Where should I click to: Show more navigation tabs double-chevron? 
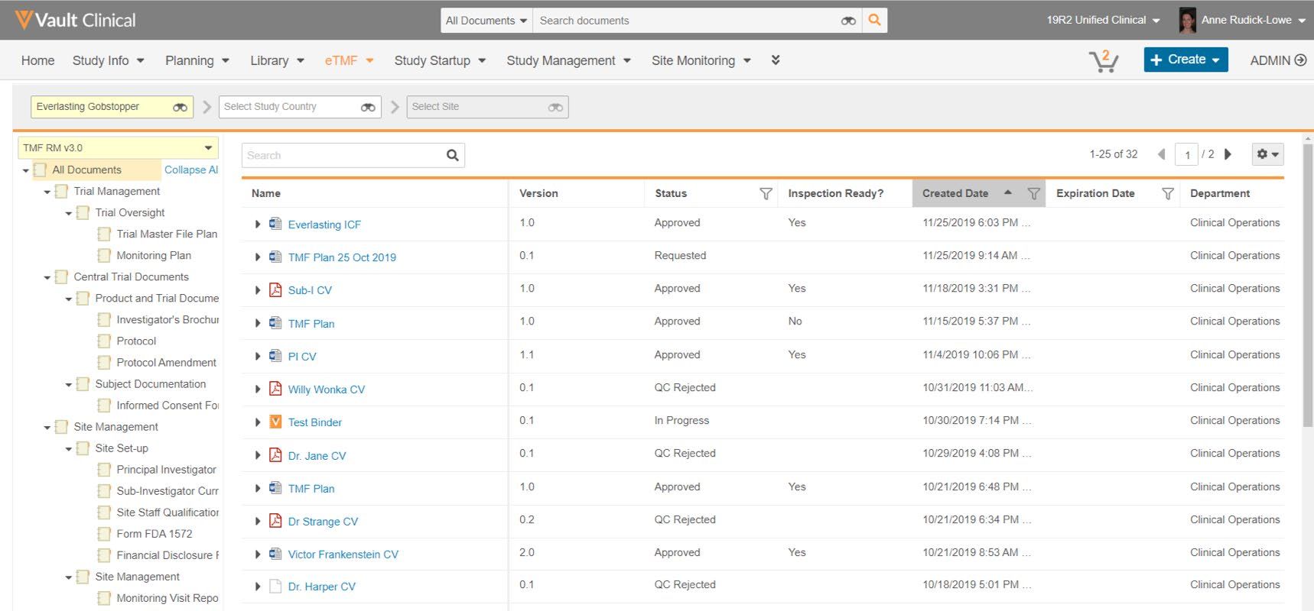click(776, 60)
